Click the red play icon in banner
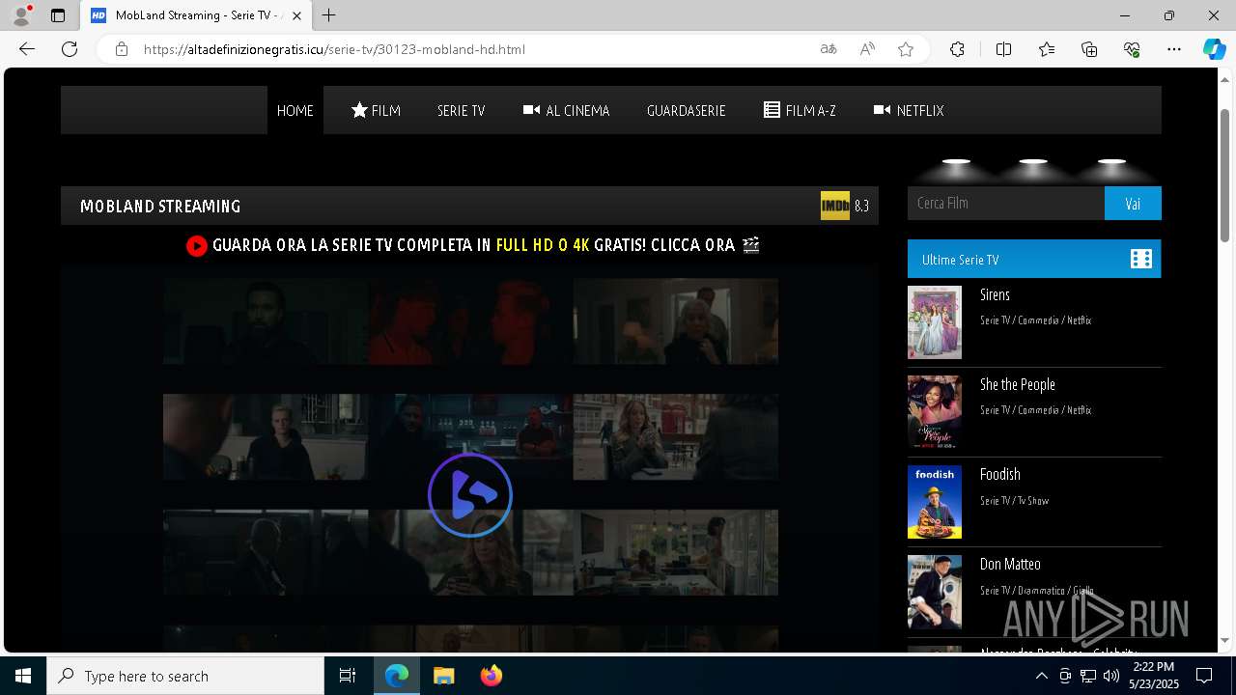This screenshot has width=1236, height=695. (197, 246)
